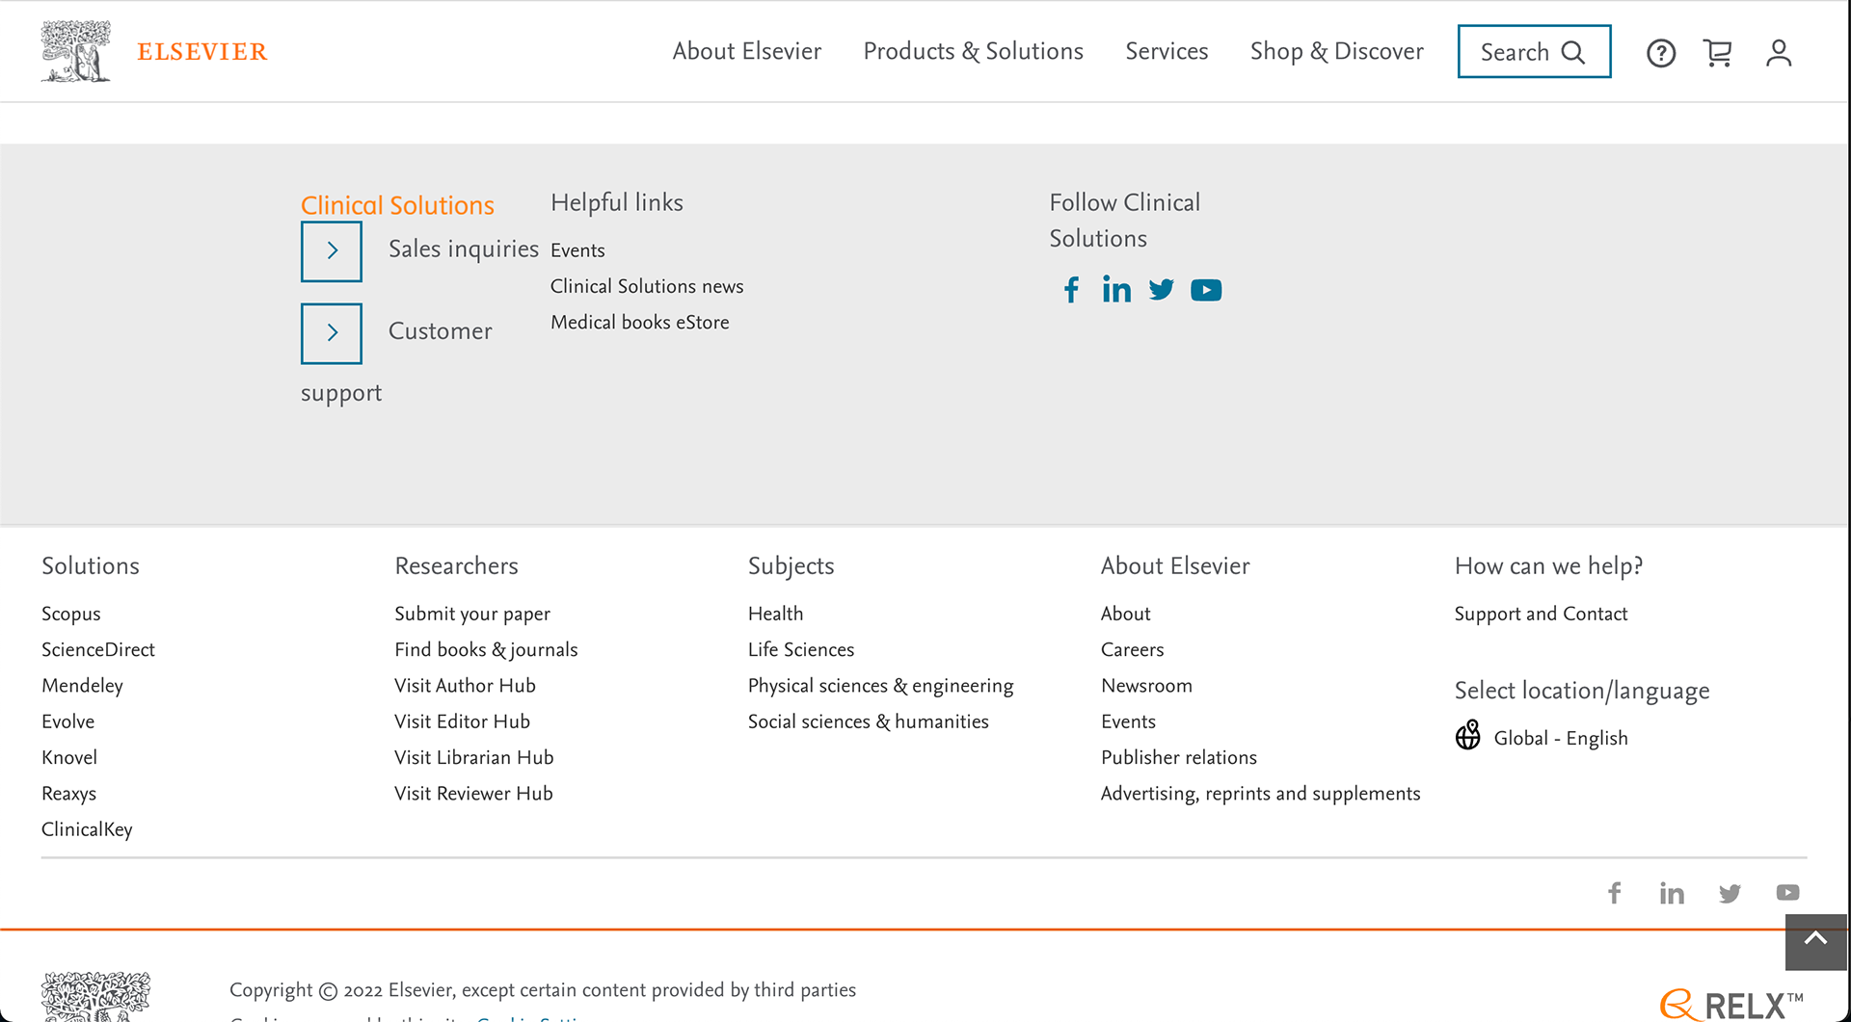Click the help question mark icon
The height and width of the screenshot is (1022, 1851).
[1660, 53]
